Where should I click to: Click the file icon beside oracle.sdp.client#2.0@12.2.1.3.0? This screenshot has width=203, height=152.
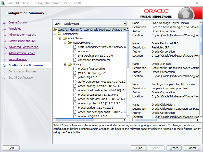pyautogui.click(x=75, y=103)
